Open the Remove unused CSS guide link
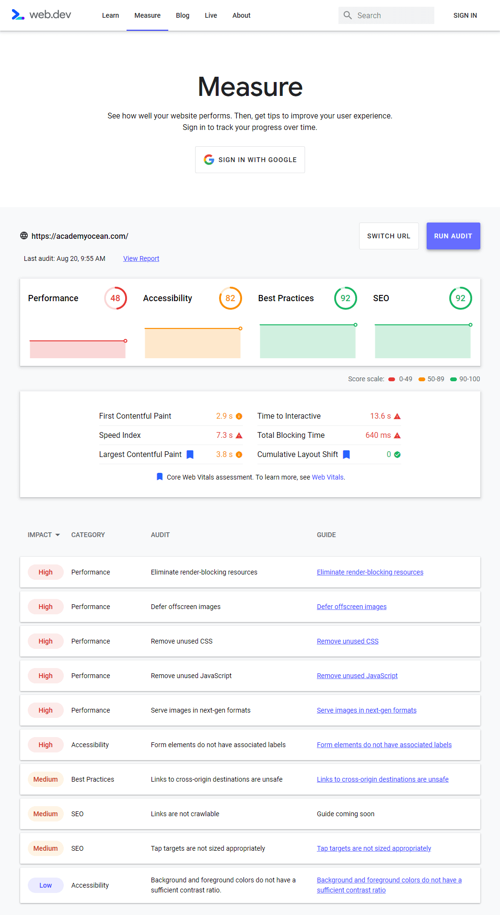Viewport: 500px width, 915px height. pyautogui.click(x=348, y=641)
